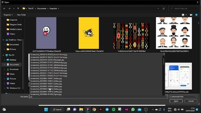Open Adobe XD from taskbar
This screenshot has width=201, height=113.
point(127,110)
